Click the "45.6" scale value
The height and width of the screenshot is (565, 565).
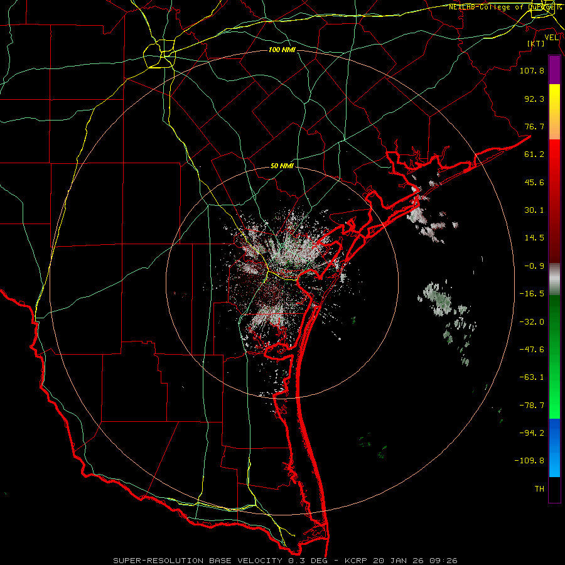[534, 182]
